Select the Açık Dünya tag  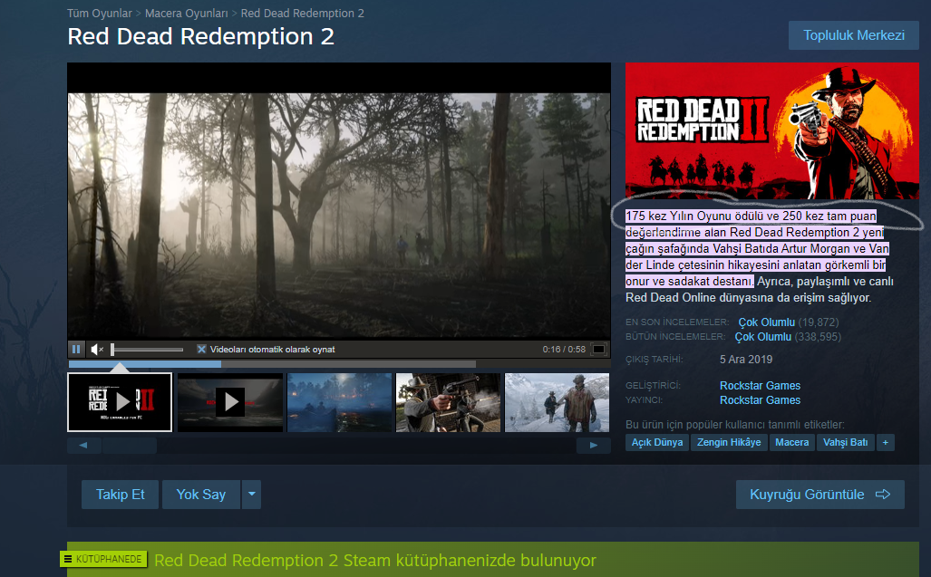tap(656, 442)
